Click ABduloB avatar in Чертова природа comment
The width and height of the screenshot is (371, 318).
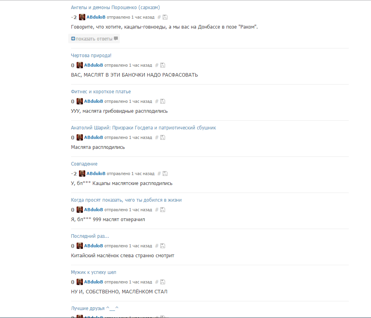pos(80,65)
